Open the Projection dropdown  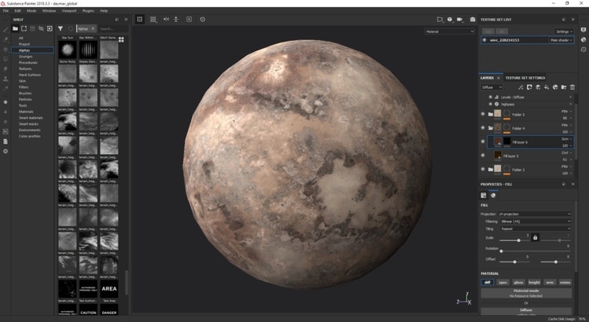[534, 214]
